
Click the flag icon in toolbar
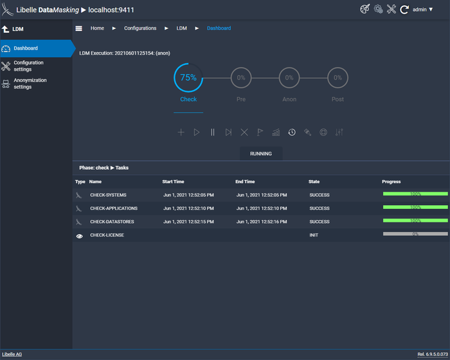[x=260, y=132]
